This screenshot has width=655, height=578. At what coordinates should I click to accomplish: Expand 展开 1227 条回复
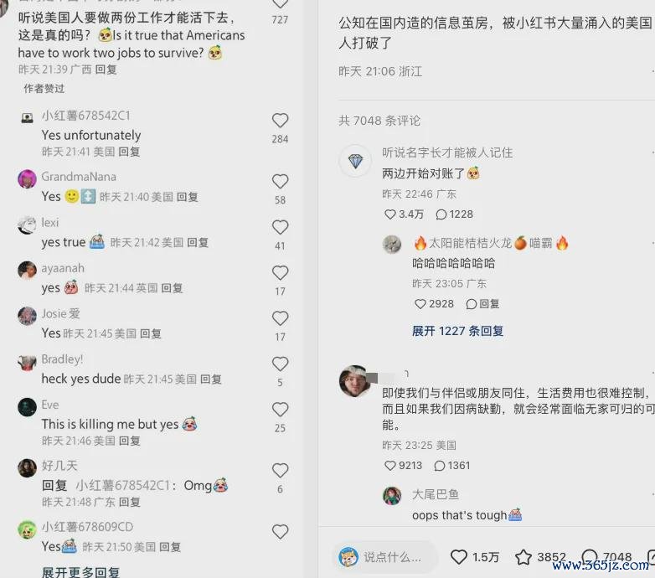point(457,331)
